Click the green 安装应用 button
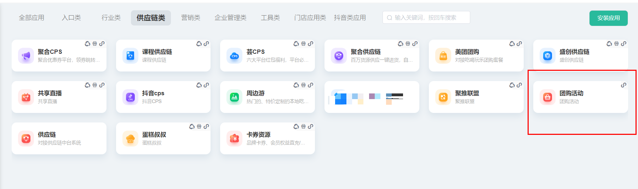The width and height of the screenshot is (638, 189). [608, 18]
